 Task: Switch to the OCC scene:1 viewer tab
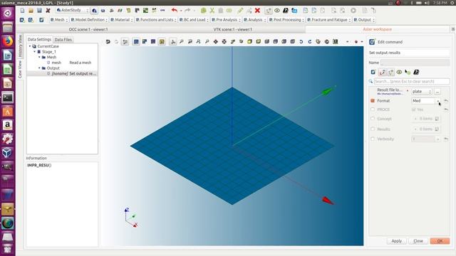point(88,29)
